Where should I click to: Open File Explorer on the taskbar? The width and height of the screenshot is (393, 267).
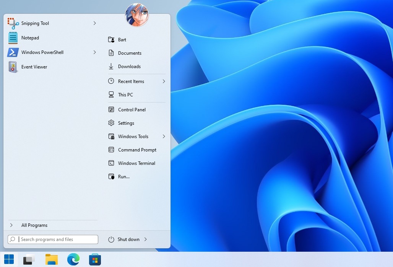52,259
